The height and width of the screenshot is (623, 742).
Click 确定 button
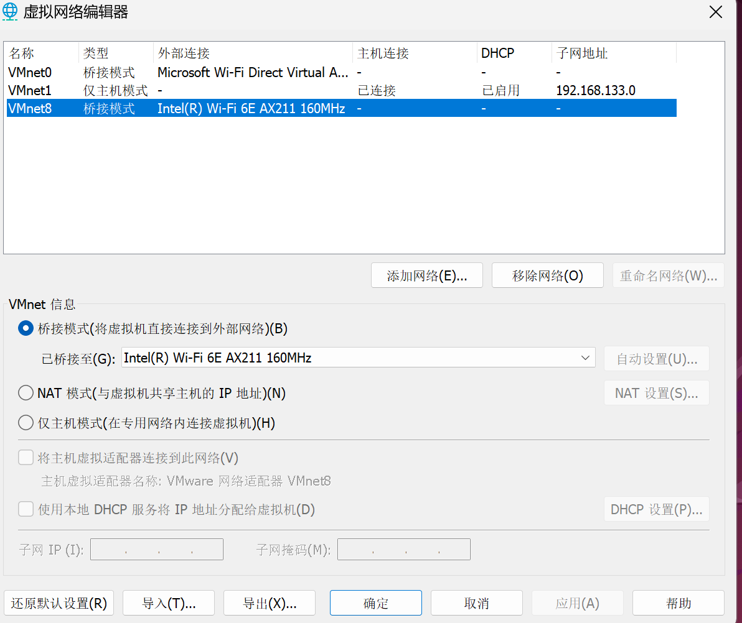376,602
